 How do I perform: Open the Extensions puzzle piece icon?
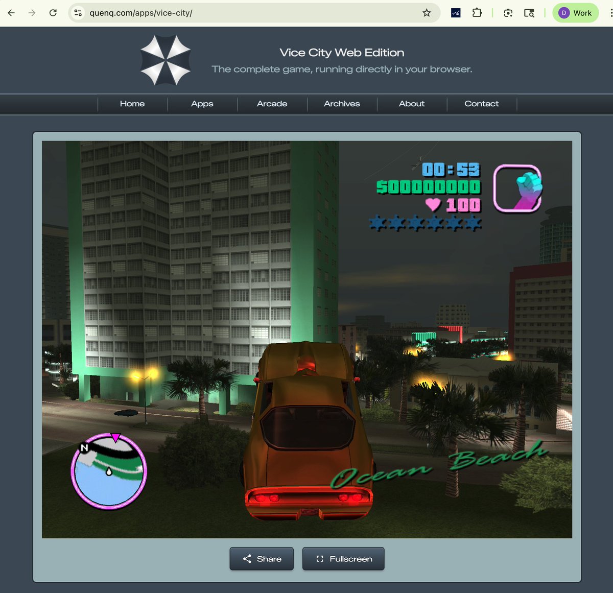click(477, 13)
